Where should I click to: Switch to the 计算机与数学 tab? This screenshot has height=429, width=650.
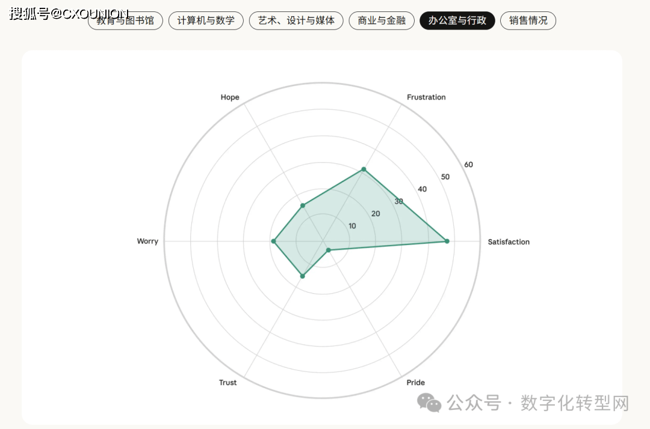point(206,20)
